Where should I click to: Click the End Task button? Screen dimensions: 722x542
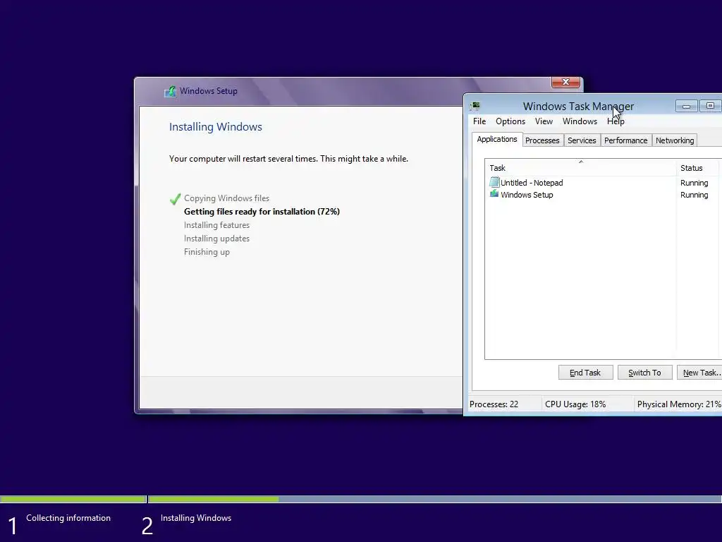click(x=585, y=373)
